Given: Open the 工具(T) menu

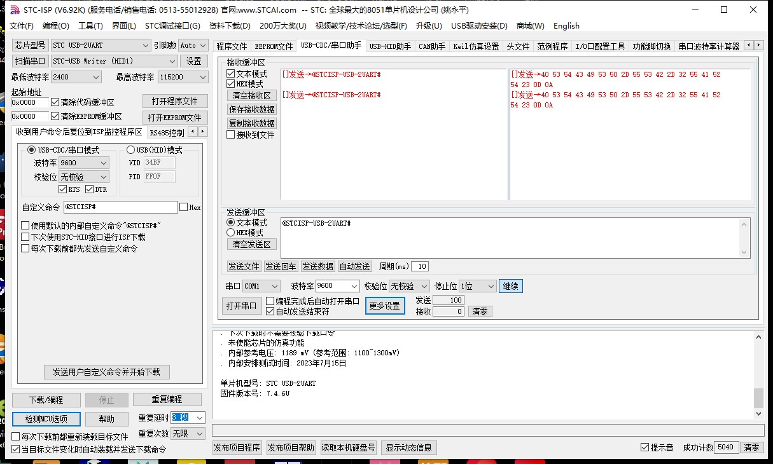Looking at the screenshot, I should click(90, 26).
